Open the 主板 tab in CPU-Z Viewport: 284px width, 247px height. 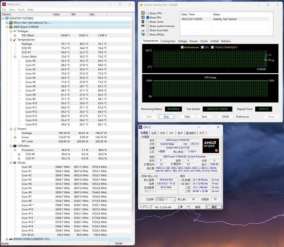tap(154, 133)
